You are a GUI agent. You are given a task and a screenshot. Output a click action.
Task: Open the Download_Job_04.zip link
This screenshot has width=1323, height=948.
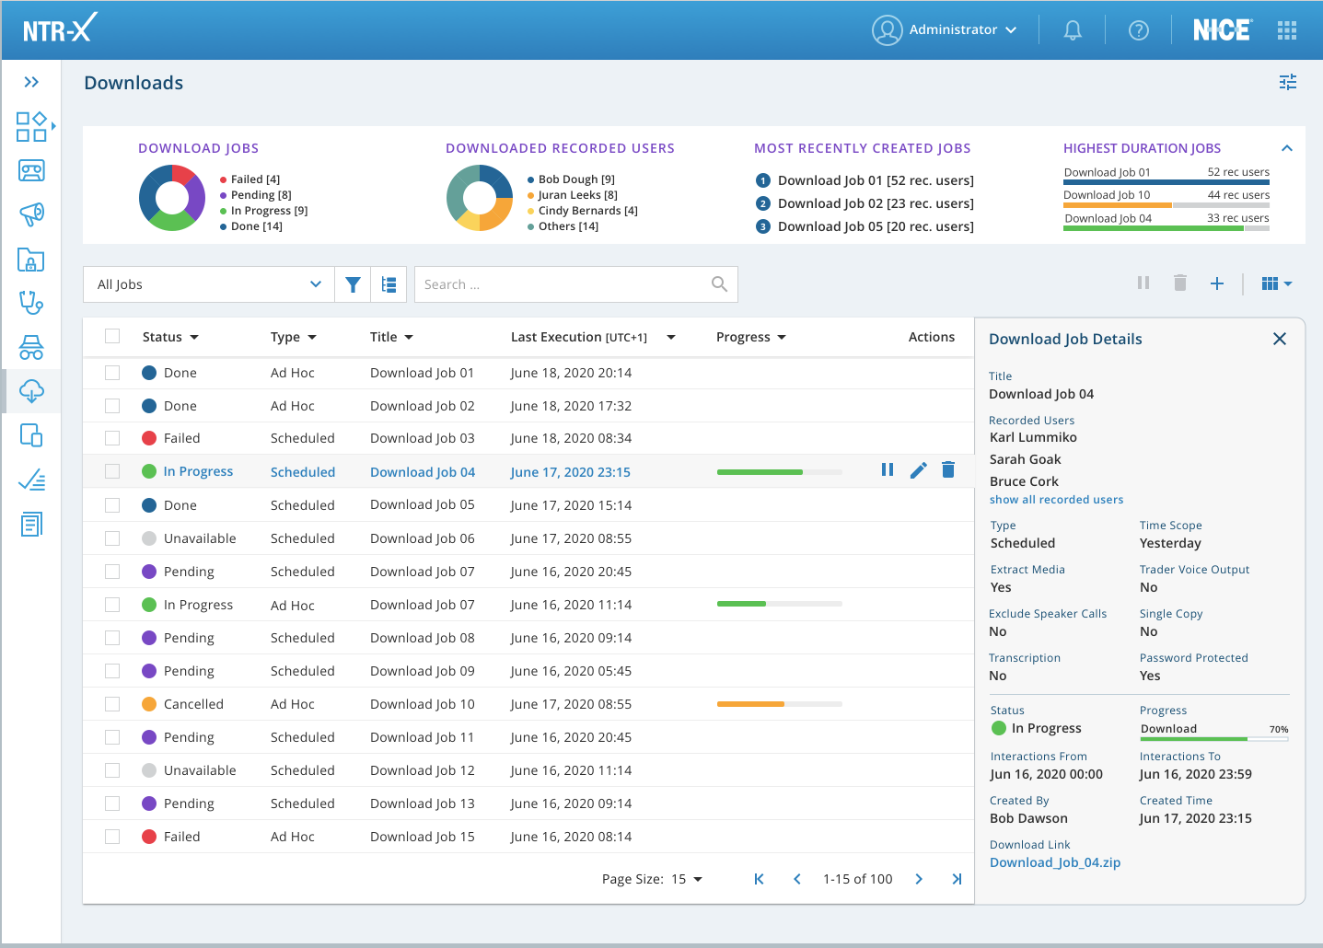point(1055,862)
